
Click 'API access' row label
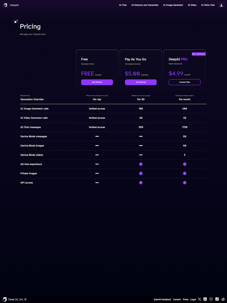pyautogui.click(x=26, y=183)
